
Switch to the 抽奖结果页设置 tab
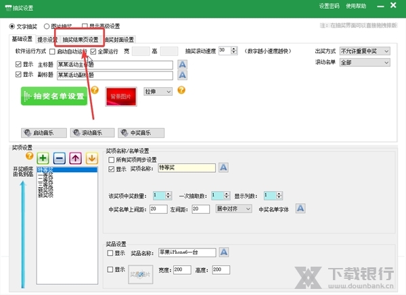[81, 40]
